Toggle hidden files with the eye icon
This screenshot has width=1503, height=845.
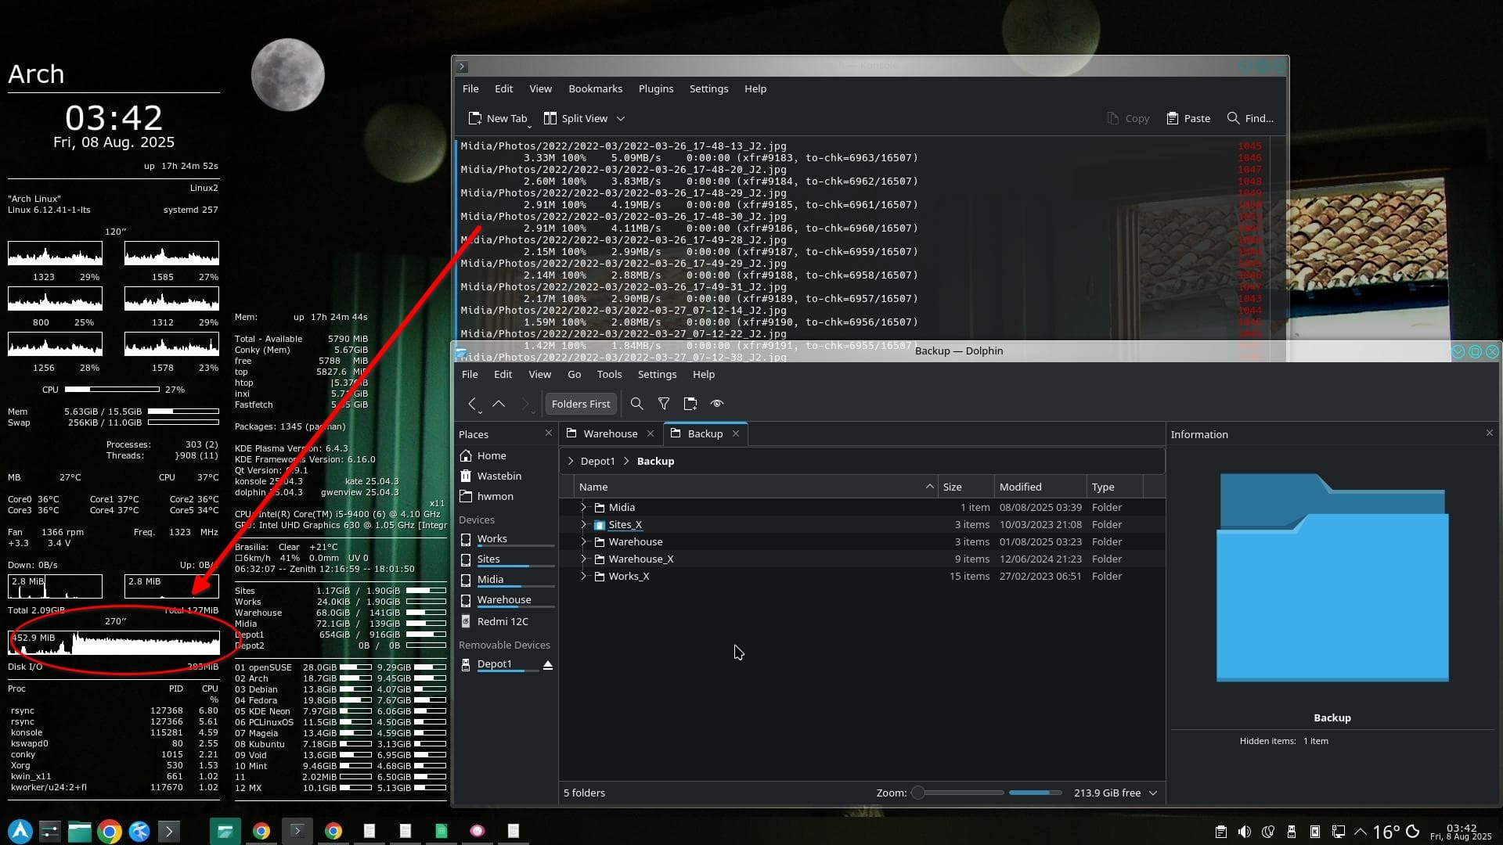coord(716,404)
